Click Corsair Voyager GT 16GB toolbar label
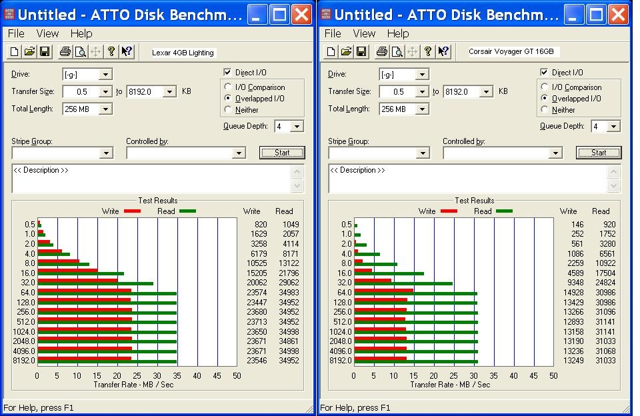 pos(511,51)
